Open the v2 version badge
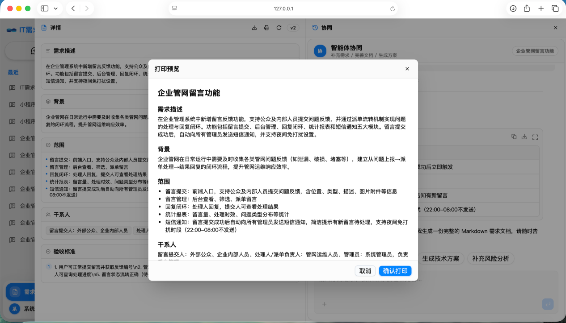The image size is (566, 323). click(x=293, y=28)
